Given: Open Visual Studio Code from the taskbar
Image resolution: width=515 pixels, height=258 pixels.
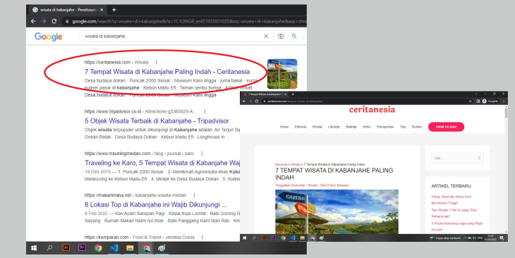Looking at the screenshot, I should (114, 248).
